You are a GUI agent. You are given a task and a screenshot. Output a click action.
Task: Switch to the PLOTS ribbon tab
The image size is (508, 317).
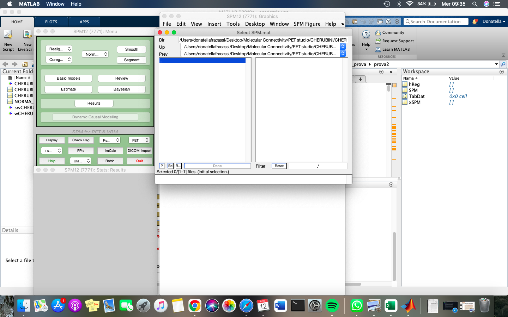pos(51,21)
